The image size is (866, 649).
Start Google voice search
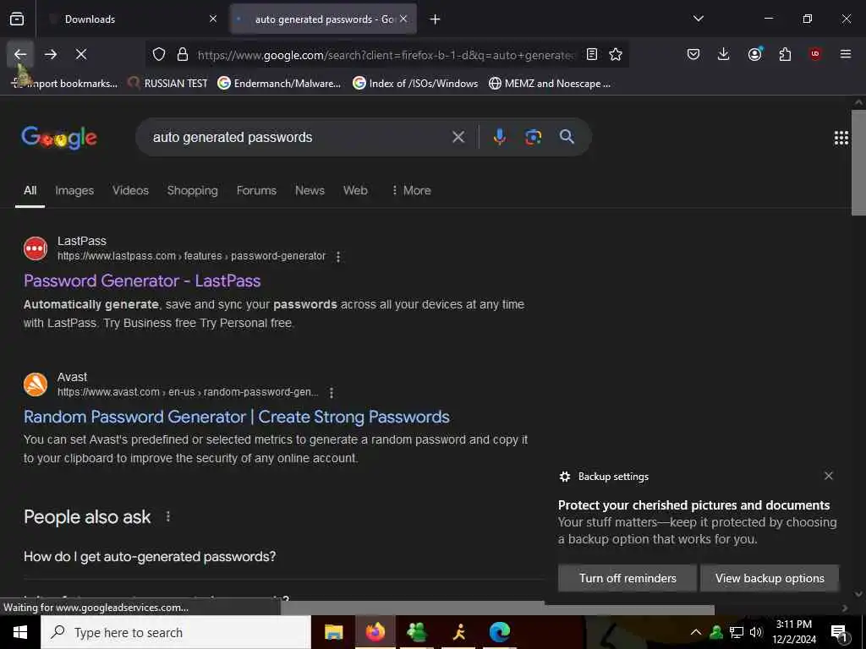click(x=499, y=137)
